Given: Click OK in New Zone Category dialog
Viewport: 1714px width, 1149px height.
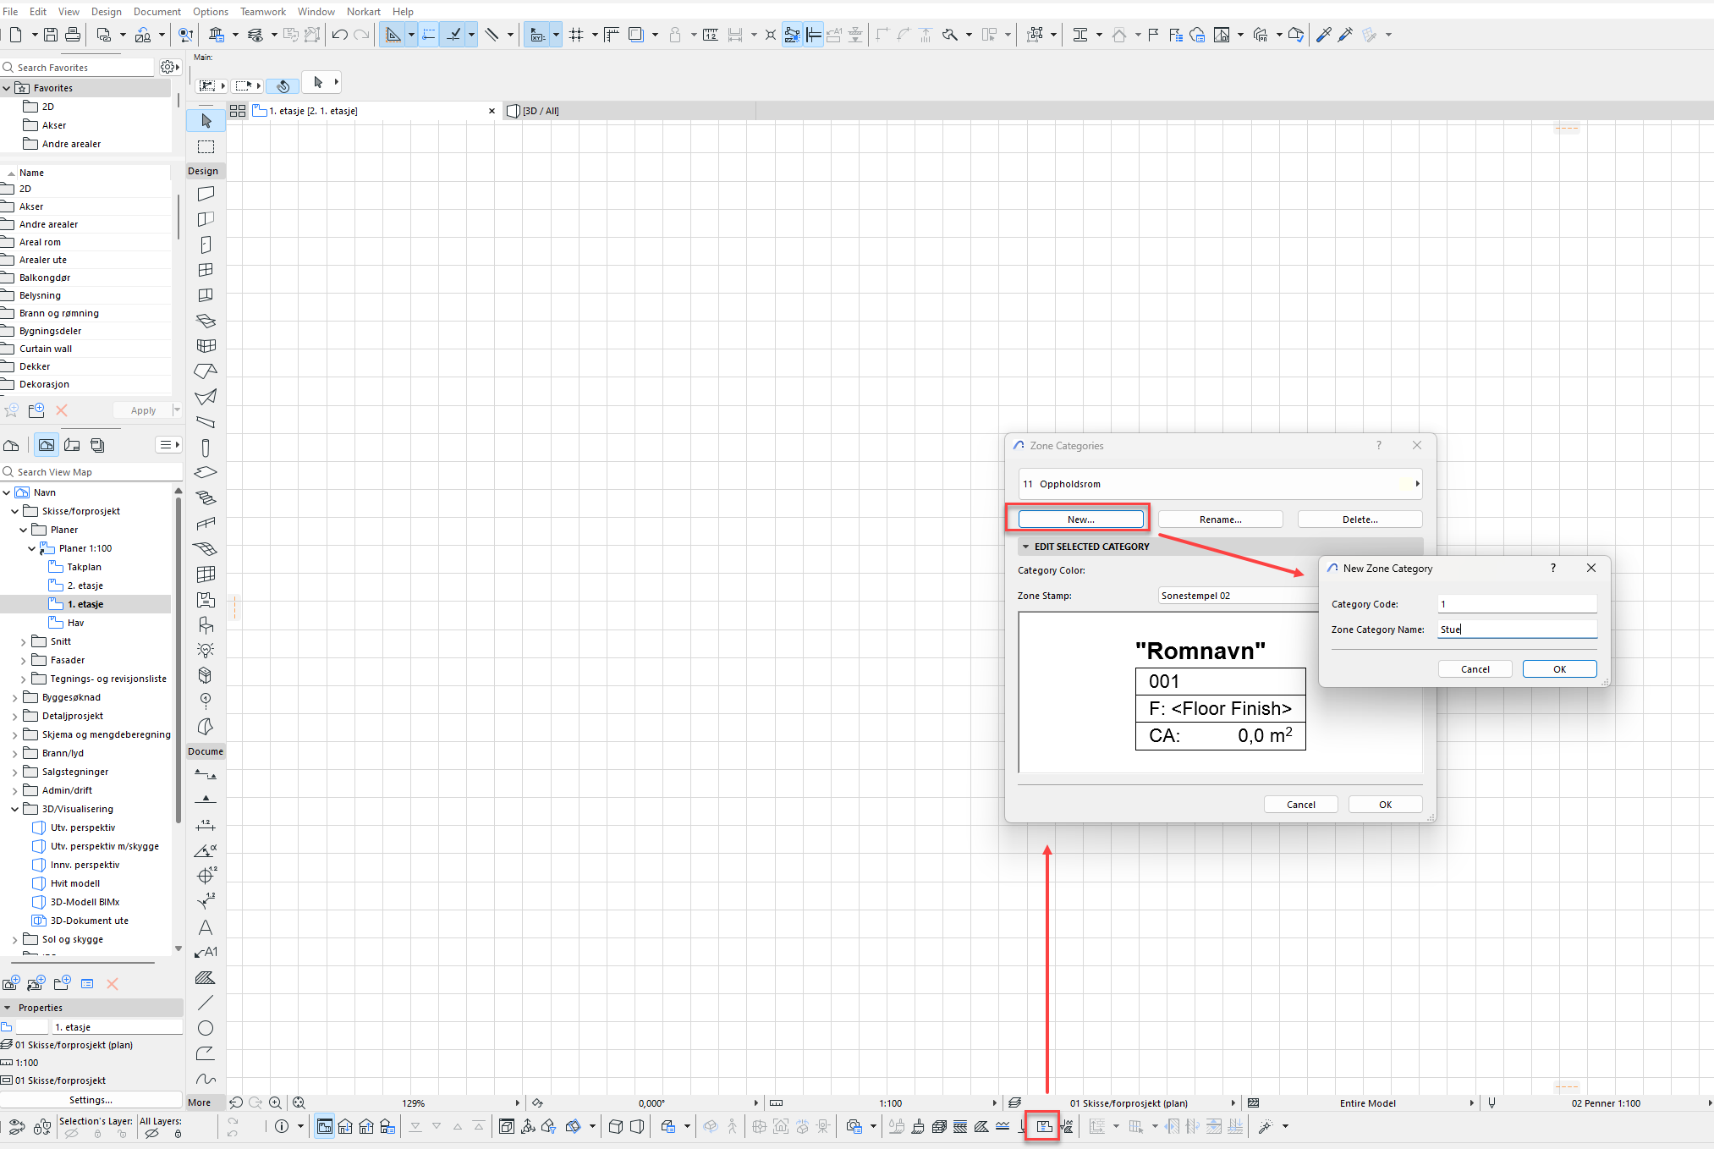Looking at the screenshot, I should click(1558, 669).
